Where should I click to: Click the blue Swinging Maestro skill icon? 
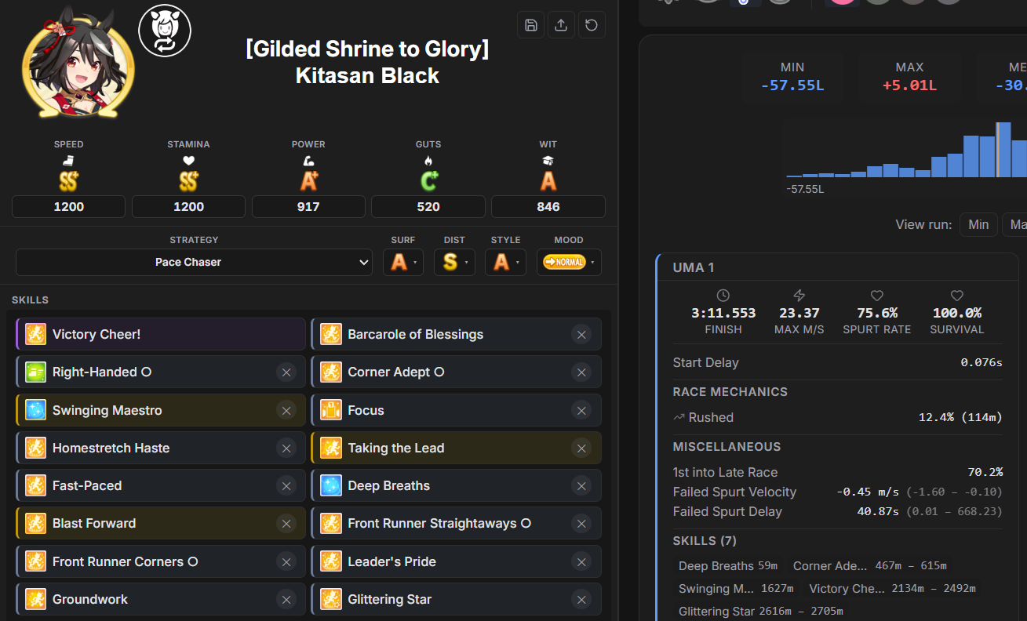35,410
